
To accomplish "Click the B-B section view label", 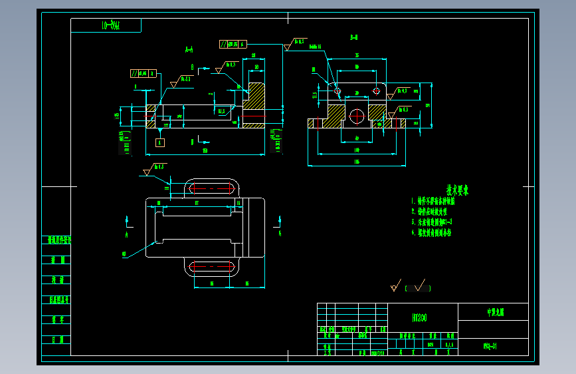I will 353,37.
